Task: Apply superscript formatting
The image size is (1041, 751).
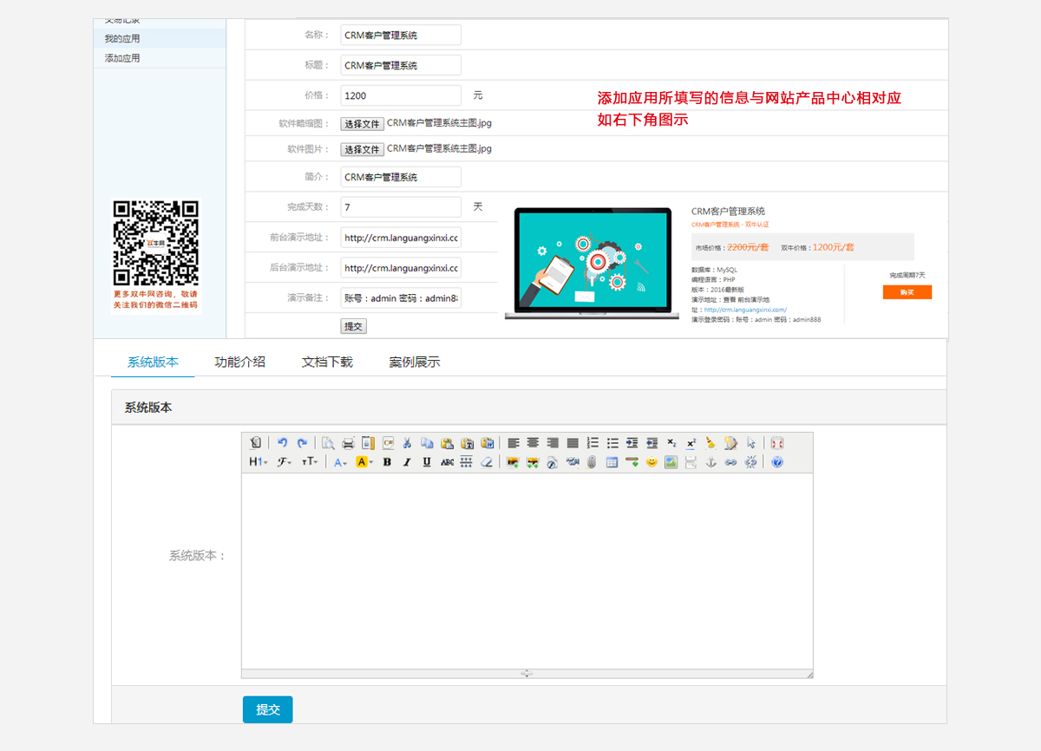Action: click(691, 442)
